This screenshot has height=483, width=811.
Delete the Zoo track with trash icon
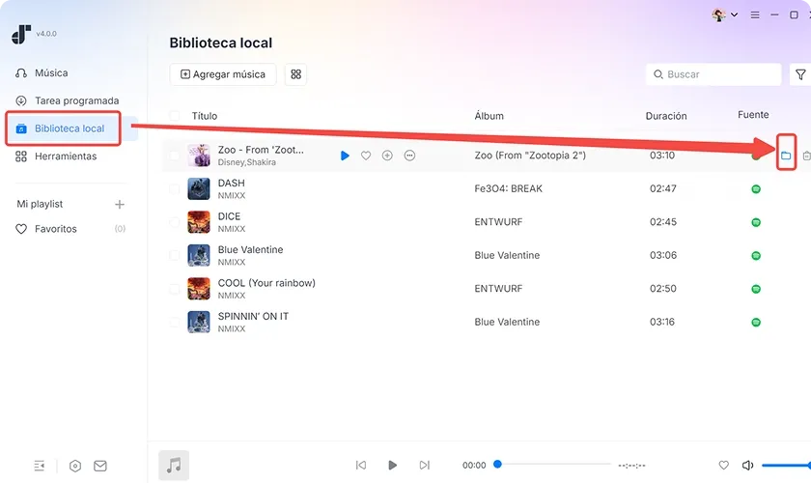tap(806, 156)
